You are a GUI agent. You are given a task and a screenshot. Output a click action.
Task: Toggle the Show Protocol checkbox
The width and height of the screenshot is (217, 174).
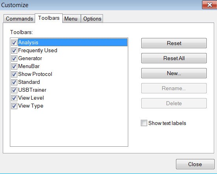14,74
